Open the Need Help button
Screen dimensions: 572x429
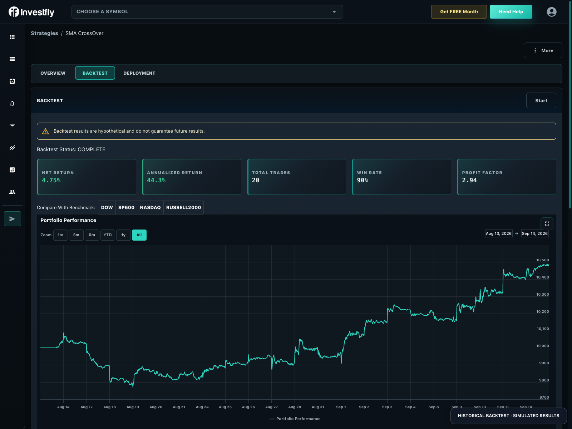(511, 12)
